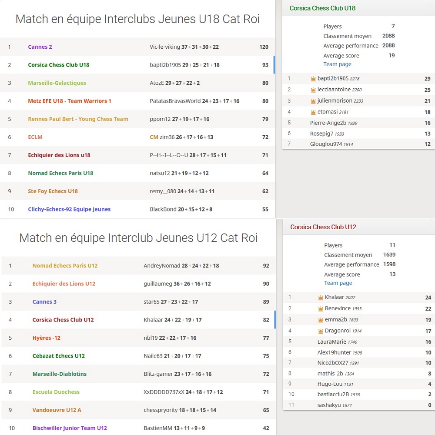
Task: Click Corsica Chess Club U18 panel title
Action: [322, 8]
